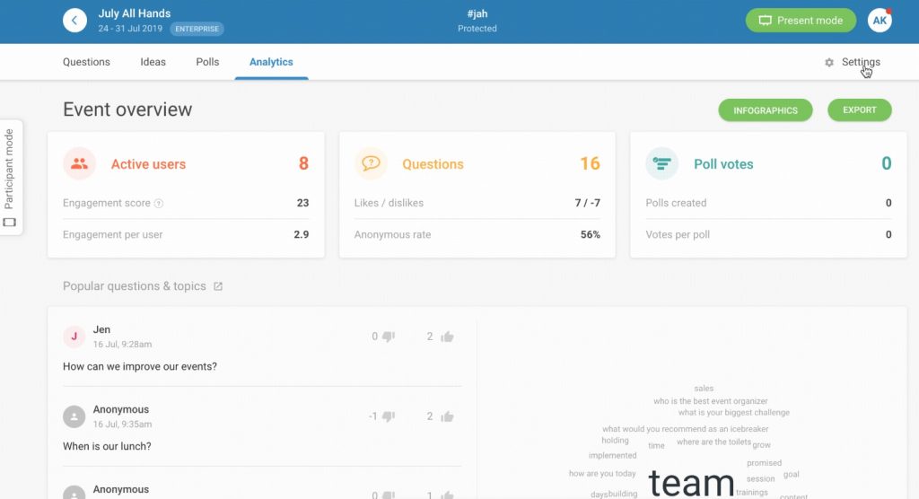Click the word 'team' in word cloud

click(x=691, y=483)
